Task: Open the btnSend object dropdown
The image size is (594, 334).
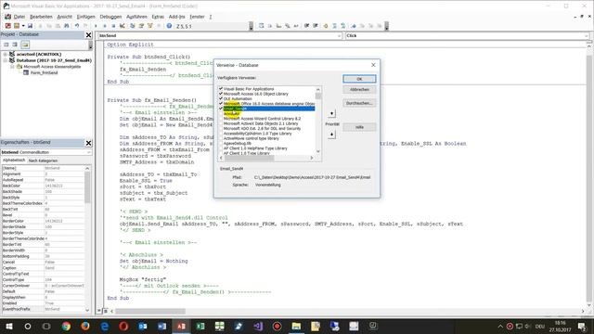Action: click(x=339, y=35)
